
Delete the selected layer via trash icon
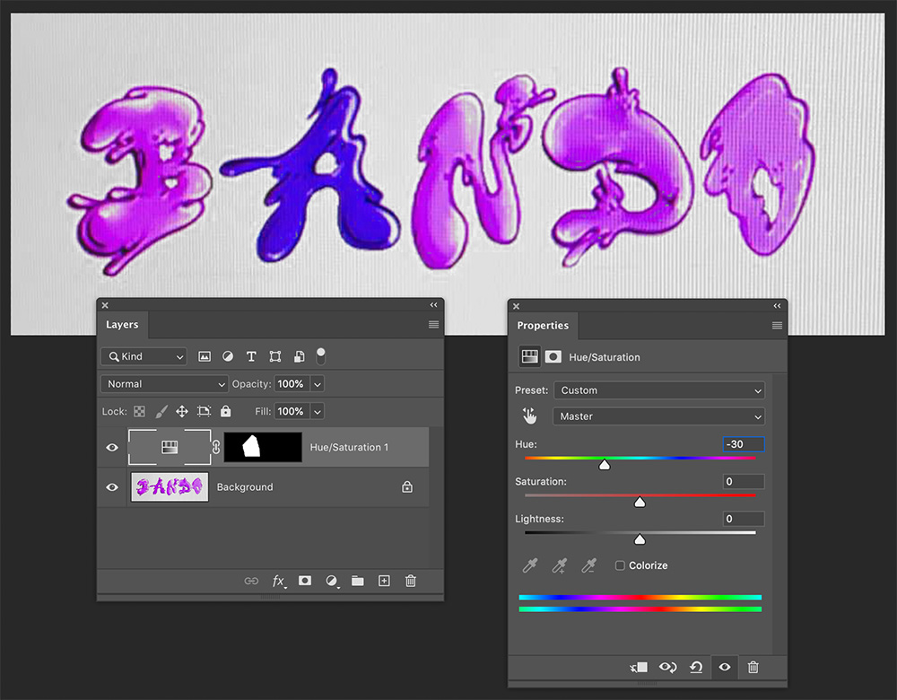[x=410, y=581]
